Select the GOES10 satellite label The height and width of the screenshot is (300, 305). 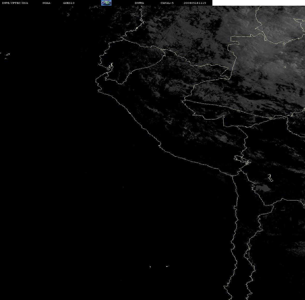point(69,3)
